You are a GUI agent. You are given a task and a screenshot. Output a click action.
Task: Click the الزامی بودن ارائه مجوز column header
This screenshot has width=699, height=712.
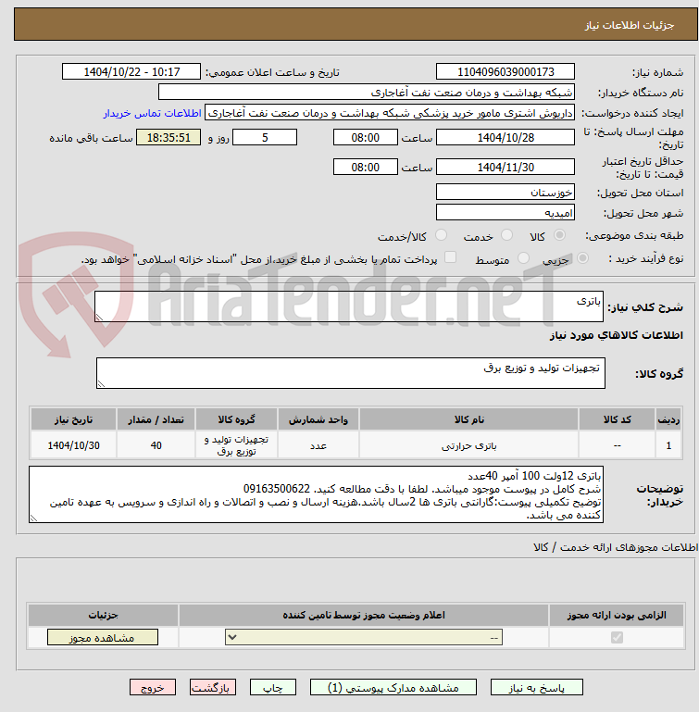click(x=617, y=616)
